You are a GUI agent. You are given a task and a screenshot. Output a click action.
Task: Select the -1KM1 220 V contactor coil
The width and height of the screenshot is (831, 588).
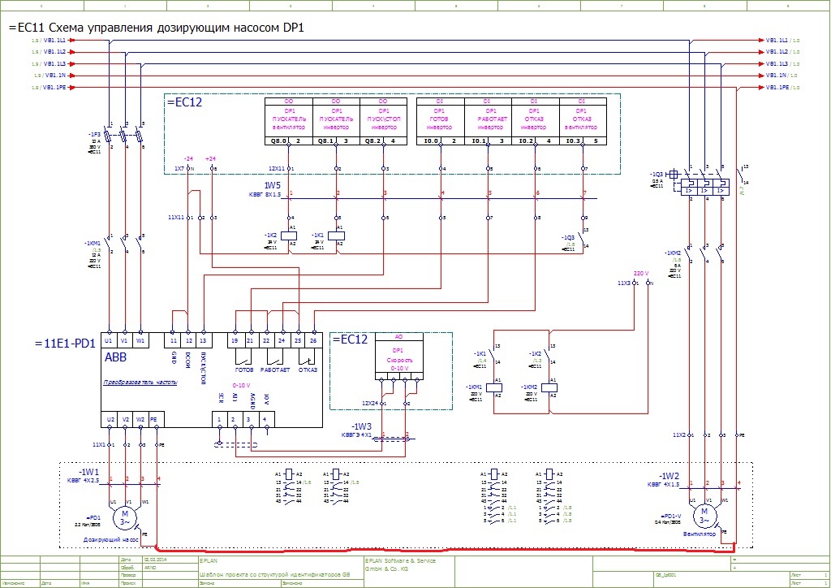pos(497,387)
